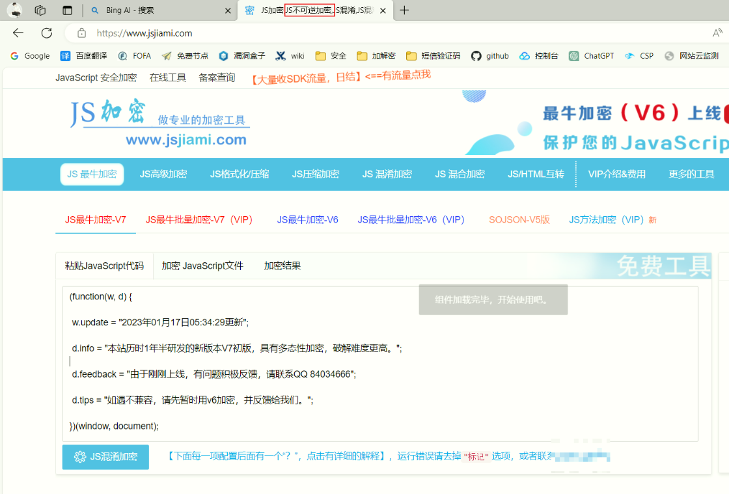Click the 大量收SDK流量 promo link
Viewport: 729px width, 494px height.
pyautogui.click(x=341, y=77)
